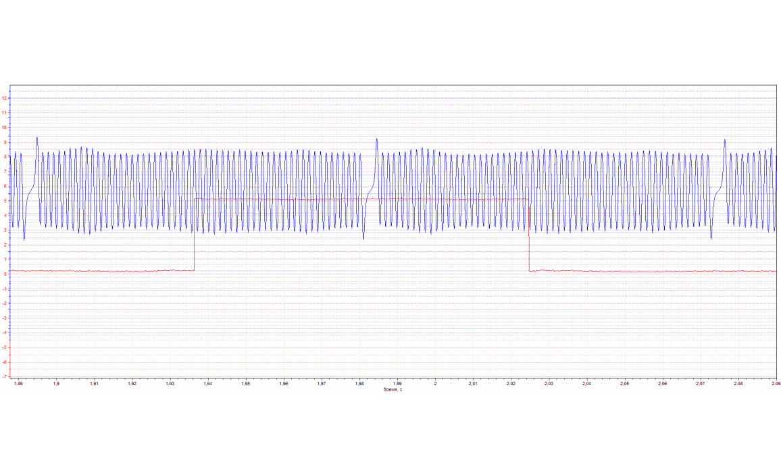Click the 1,92 tick on the time axis

pyautogui.click(x=132, y=384)
